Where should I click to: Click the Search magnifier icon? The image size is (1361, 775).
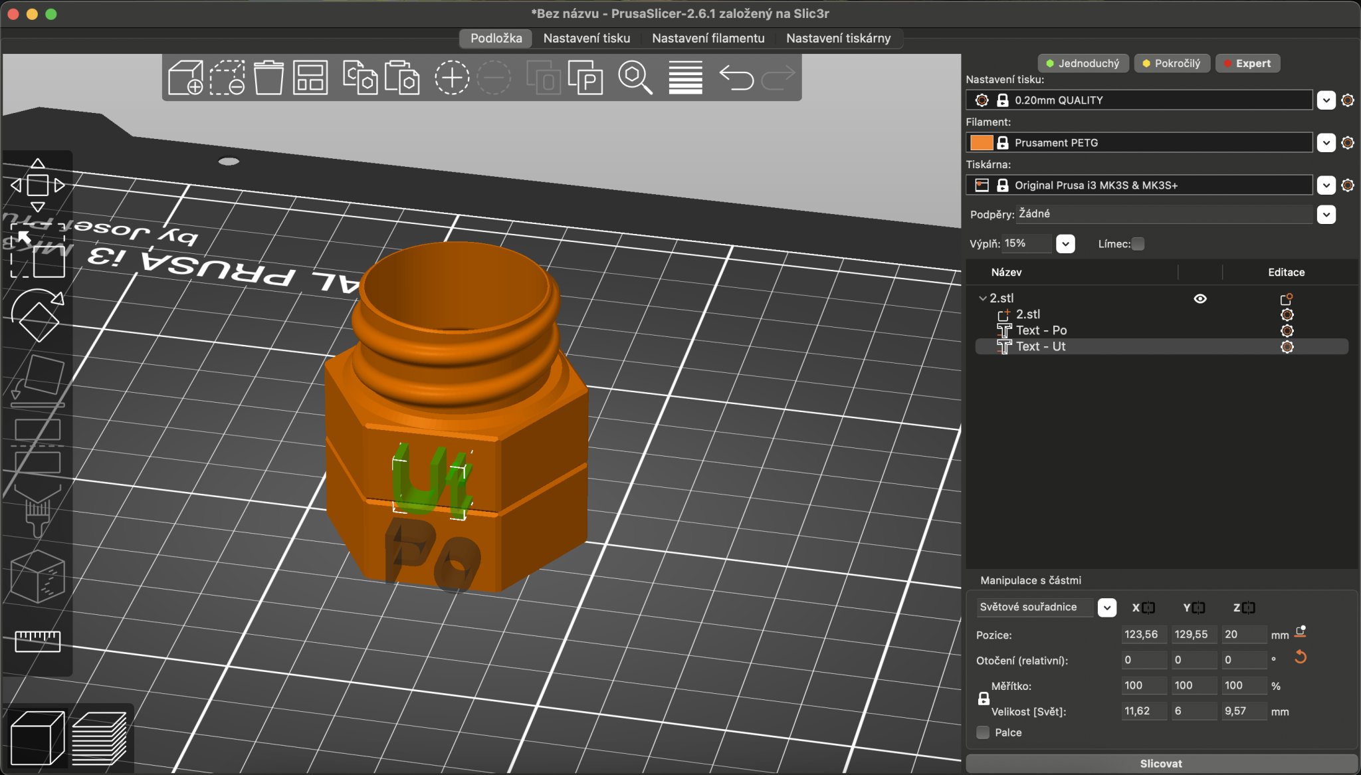point(635,78)
